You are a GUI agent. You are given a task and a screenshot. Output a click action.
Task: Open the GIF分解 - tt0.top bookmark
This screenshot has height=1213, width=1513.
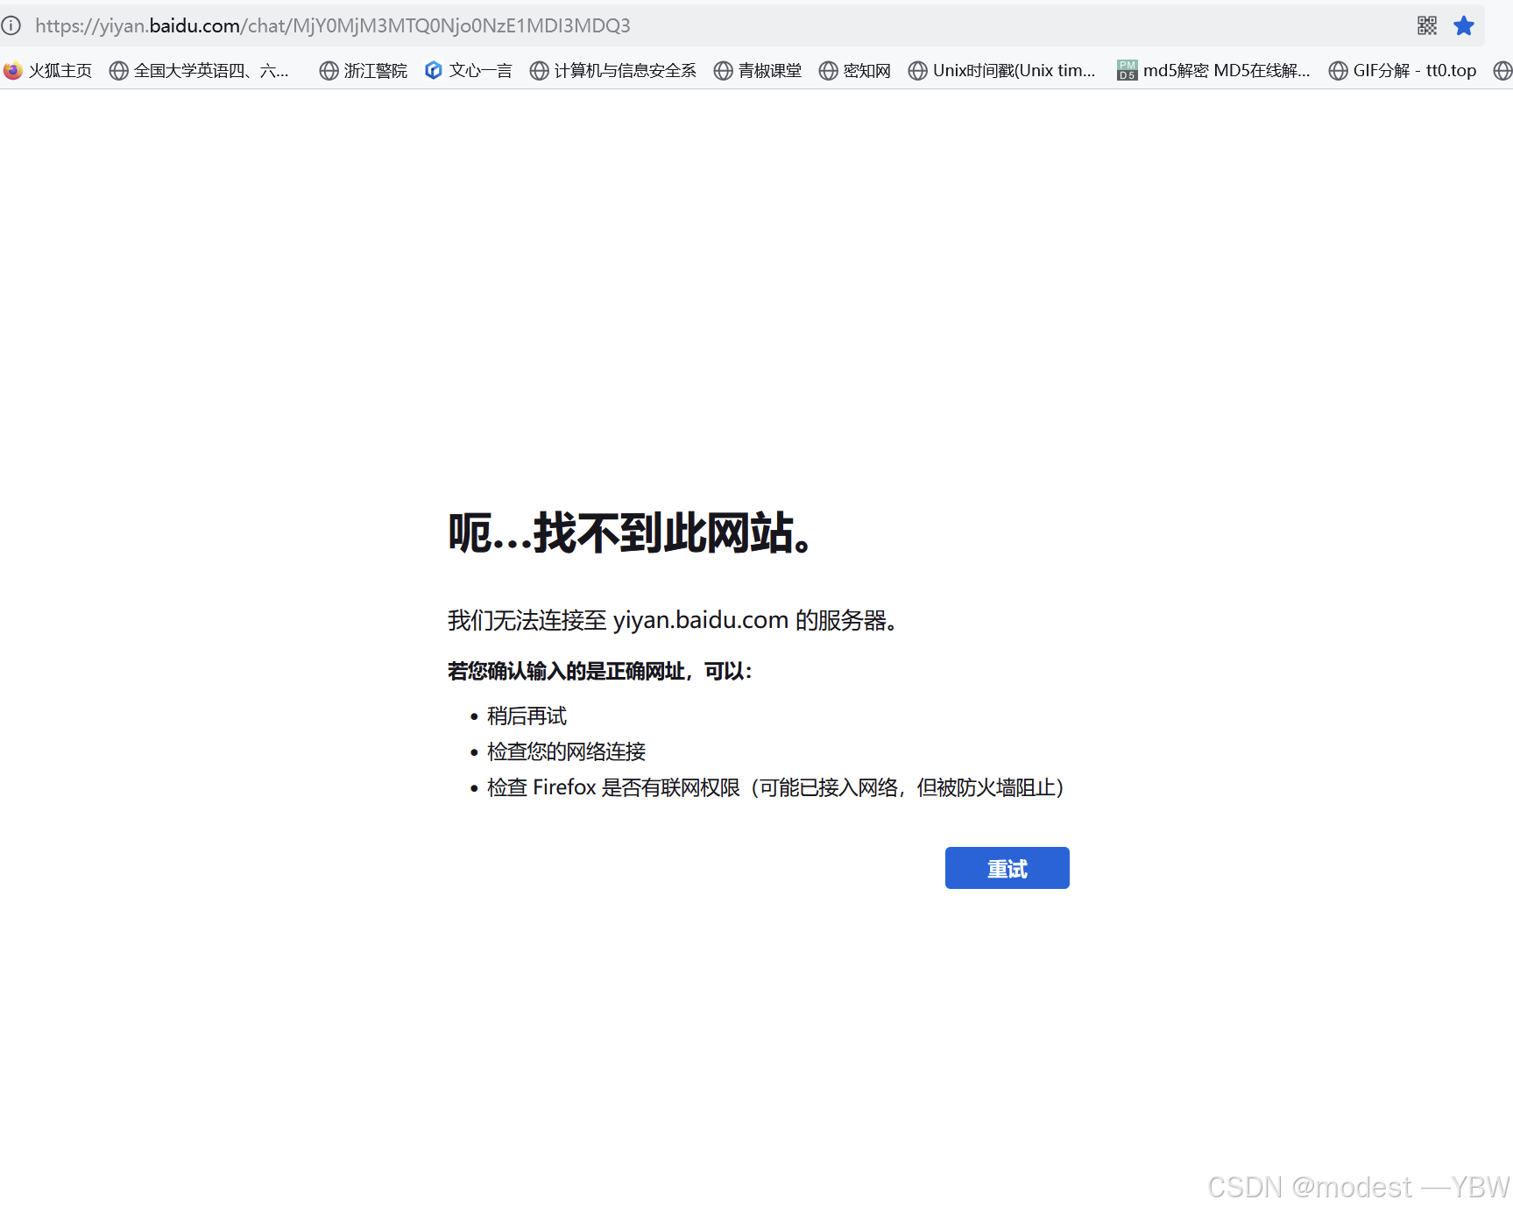click(1403, 70)
